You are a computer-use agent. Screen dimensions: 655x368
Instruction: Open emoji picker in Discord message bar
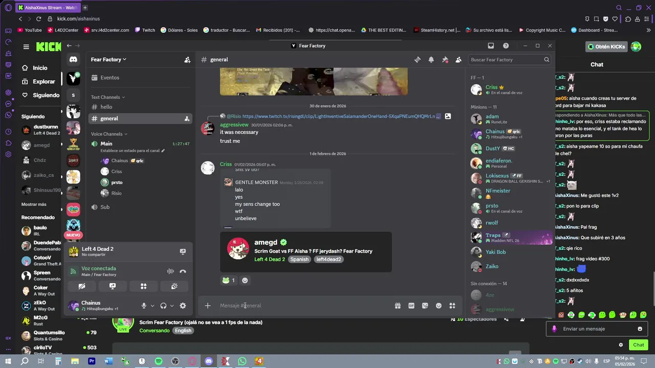coord(439,306)
